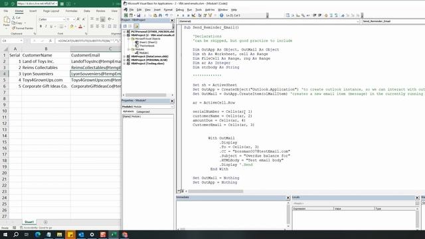Click View Code icon in Project panel
Image resolution: width=425 pixels, height=239 pixels.
pos(125,26)
